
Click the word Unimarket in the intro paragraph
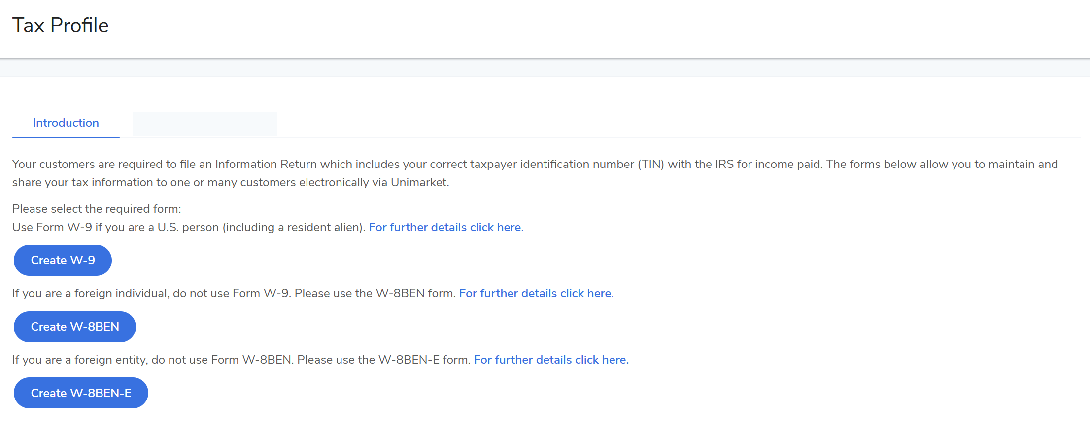pos(419,182)
